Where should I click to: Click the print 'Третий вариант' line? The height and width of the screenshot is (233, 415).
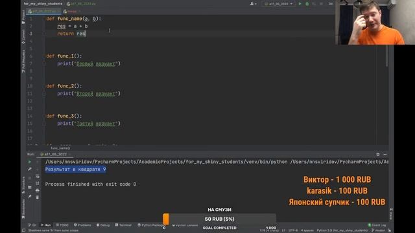[x=89, y=124]
